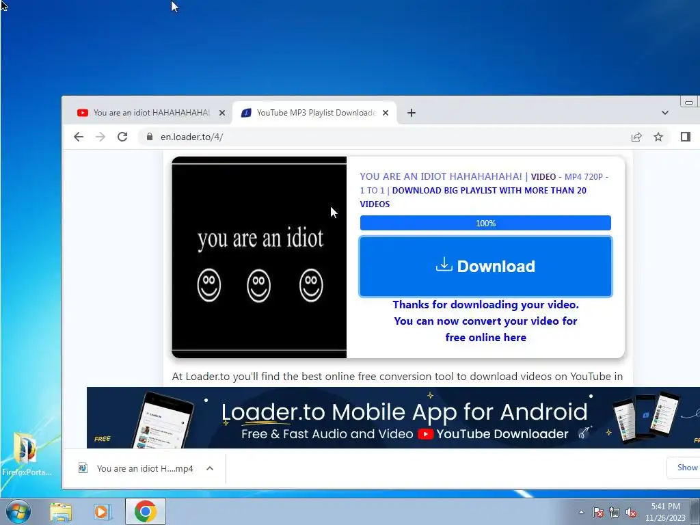Viewport: 700px width, 525px height.
Task: Open a new tab with plus button
Action: pos(412,113)
